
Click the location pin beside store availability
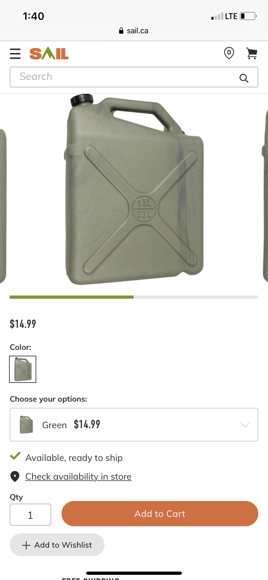[15, 476]
